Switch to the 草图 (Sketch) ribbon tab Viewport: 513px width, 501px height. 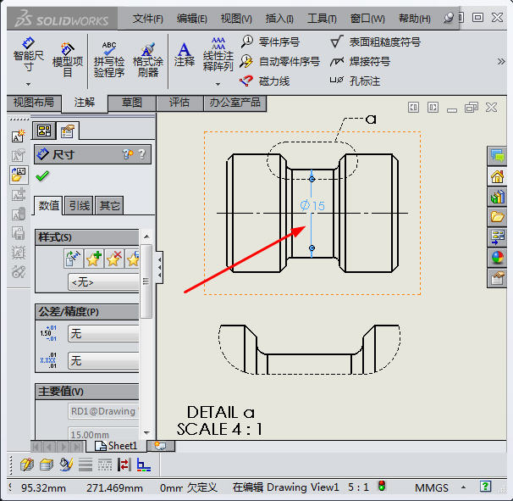pyautogui.click(x=132, y=103)
